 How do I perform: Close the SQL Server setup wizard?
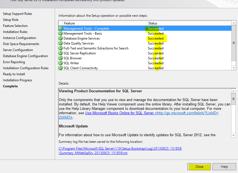(x=199, y=167)
